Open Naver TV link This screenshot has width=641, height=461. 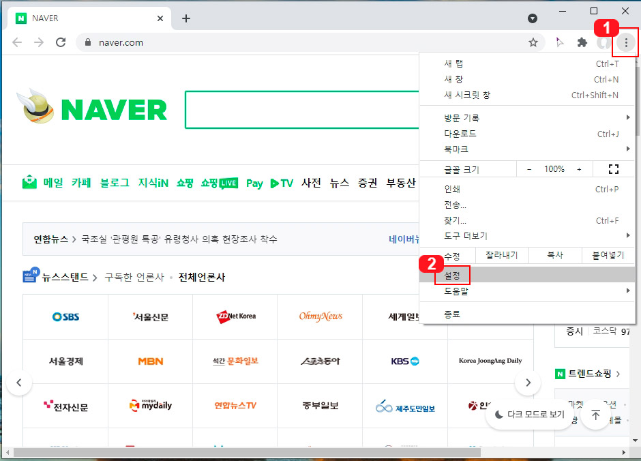pos(282,183)
